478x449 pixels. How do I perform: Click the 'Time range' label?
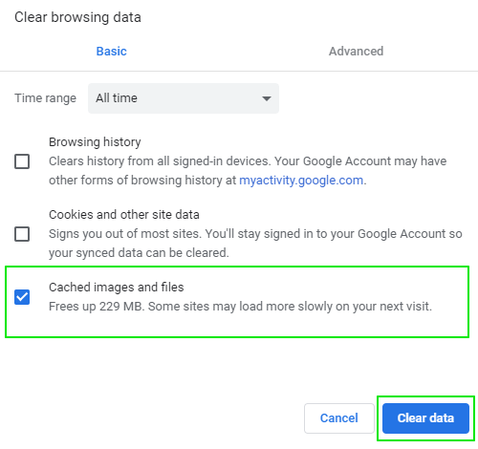point(46,98)
